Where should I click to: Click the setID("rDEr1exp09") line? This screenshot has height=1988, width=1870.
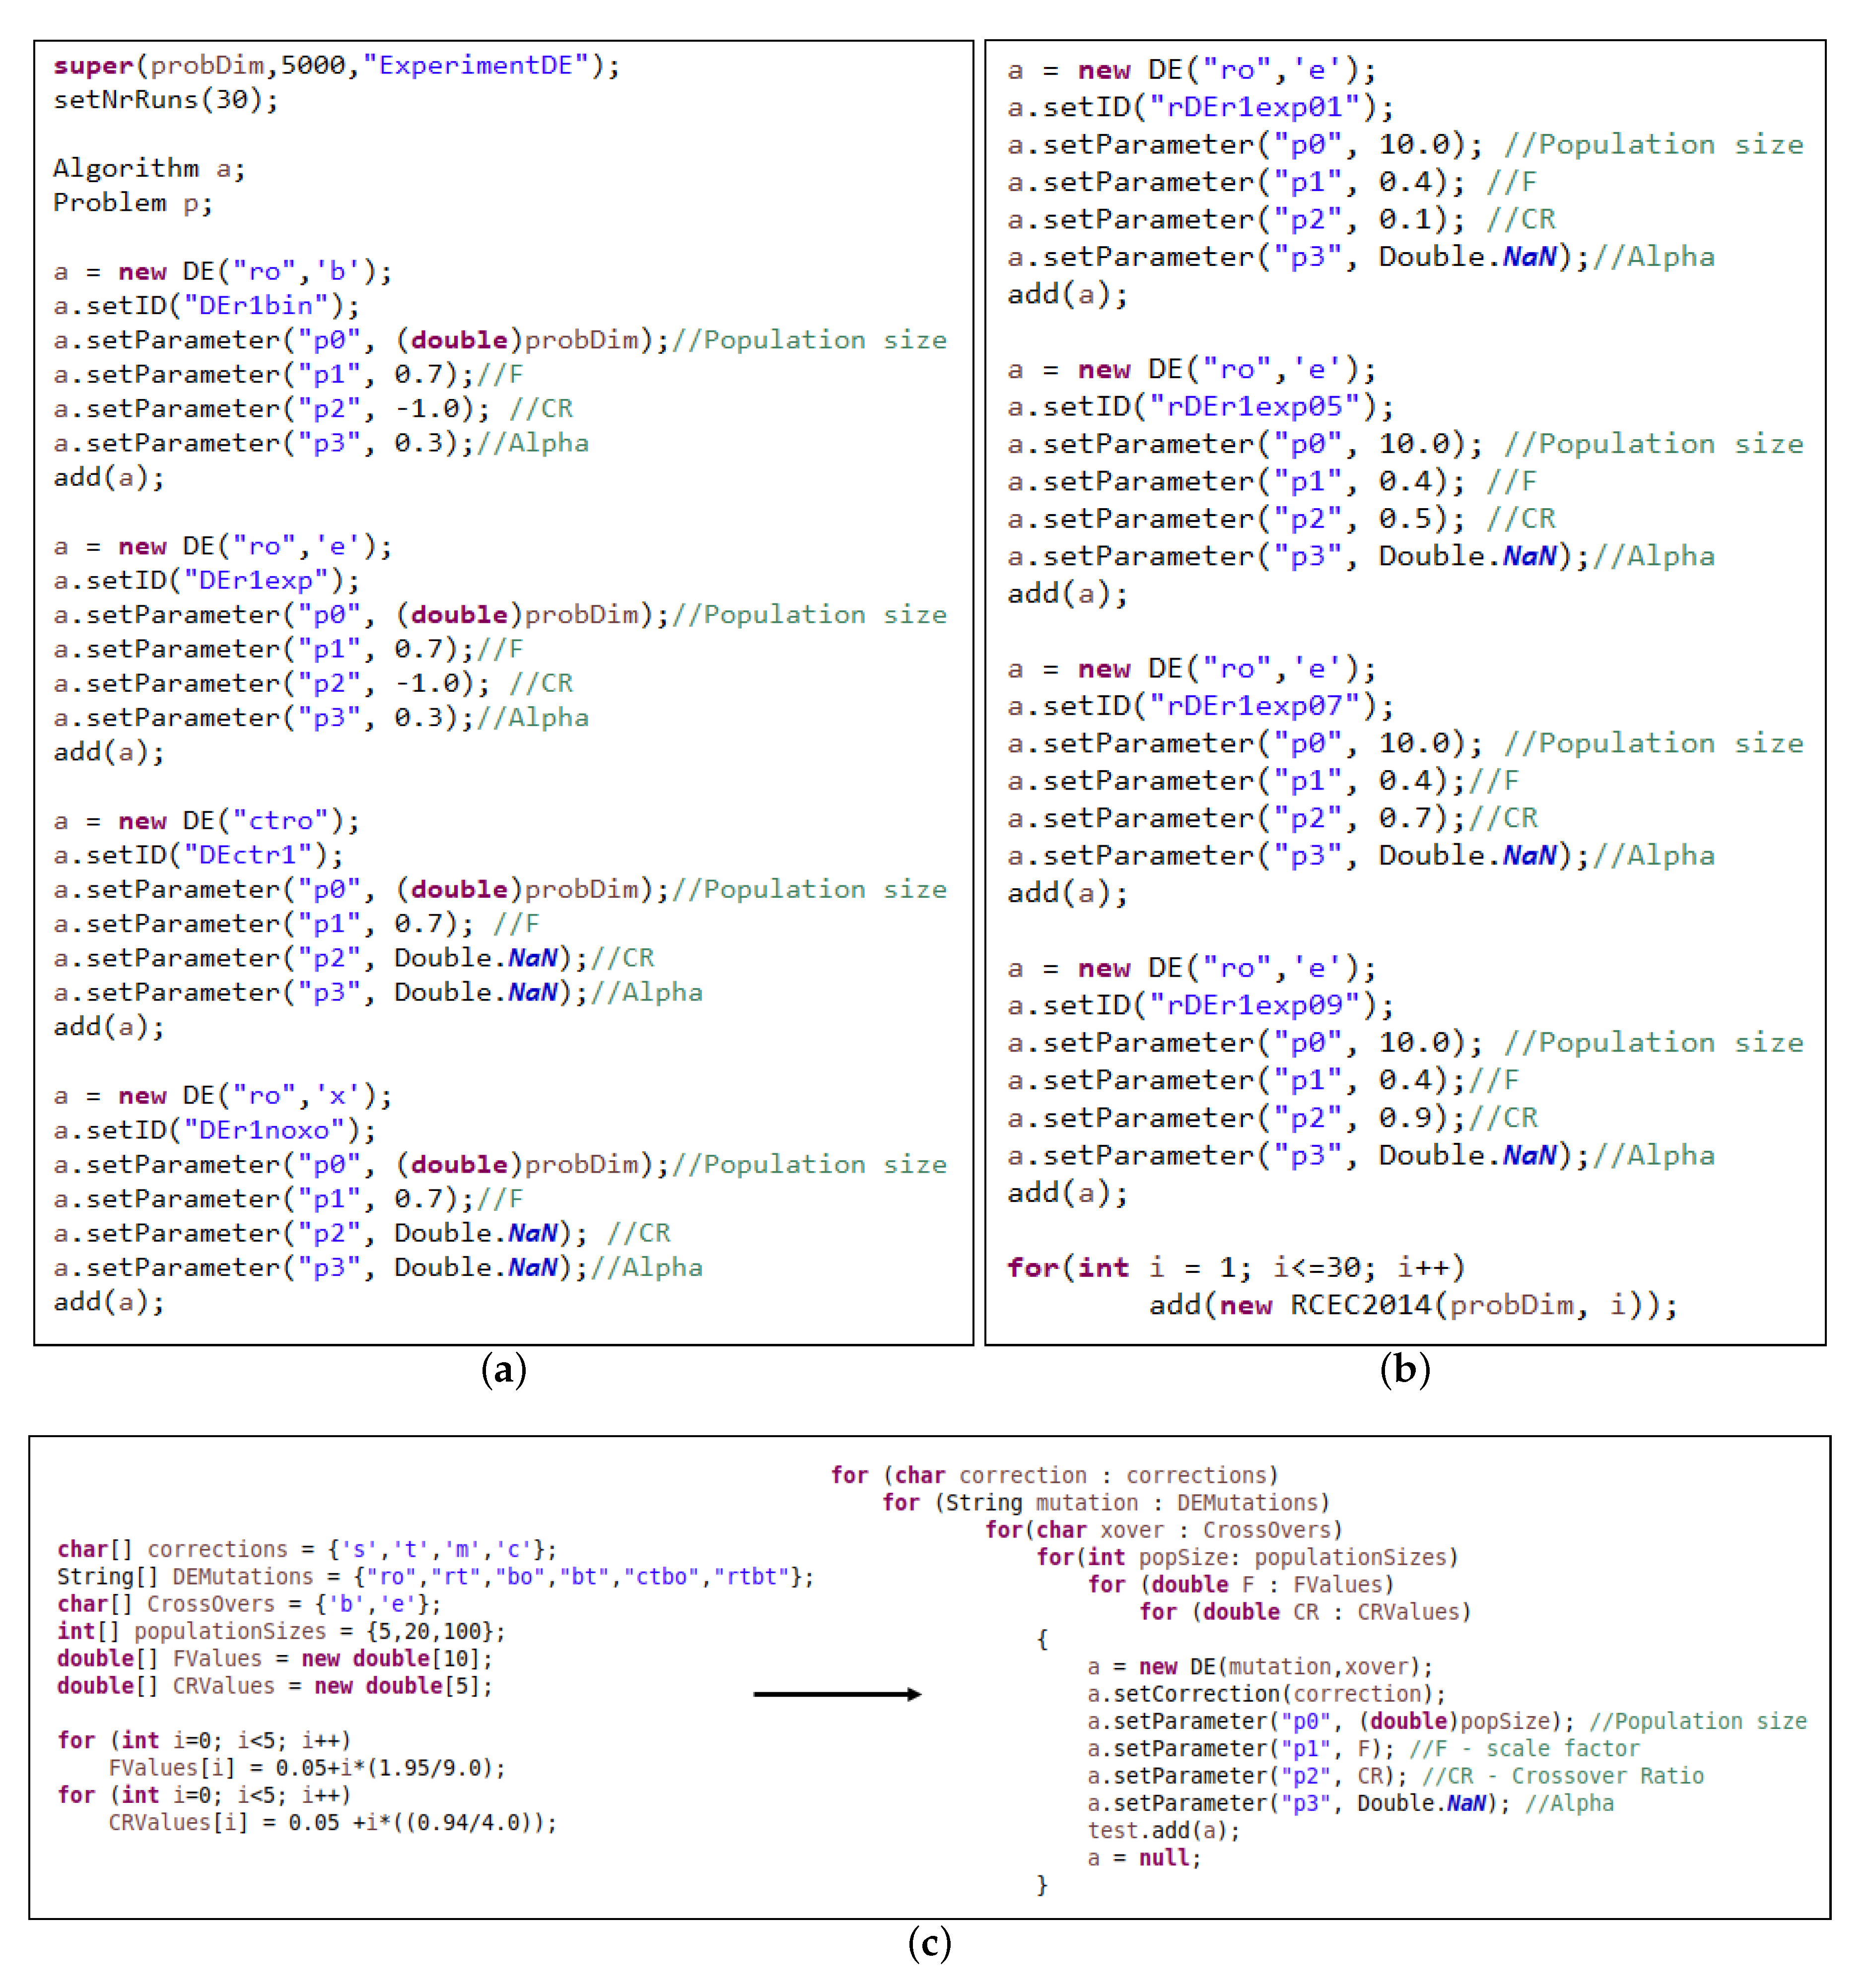1200,1005
